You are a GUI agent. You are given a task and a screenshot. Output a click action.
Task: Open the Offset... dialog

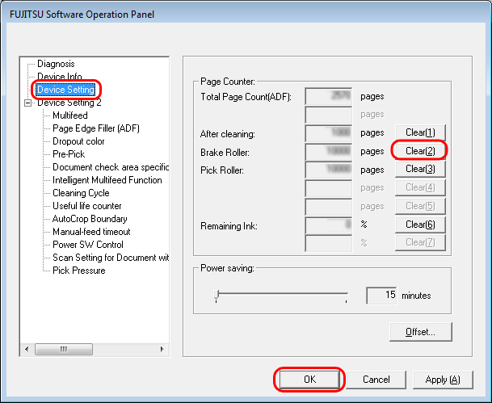pyautogui.click(x=420, y=332)
